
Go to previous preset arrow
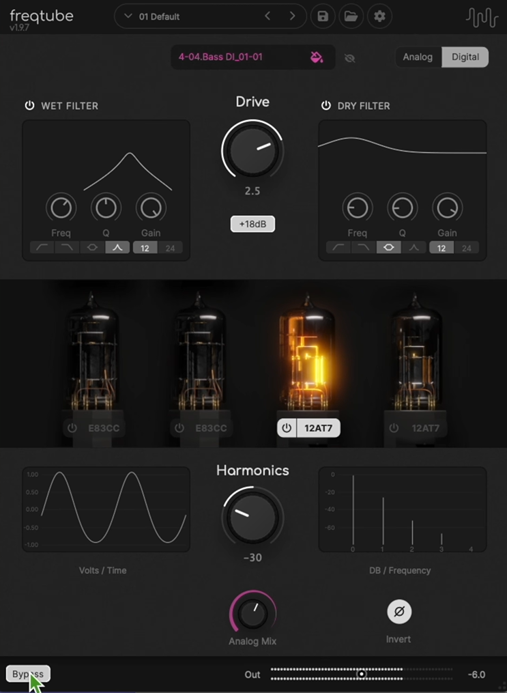coord(267,16)
